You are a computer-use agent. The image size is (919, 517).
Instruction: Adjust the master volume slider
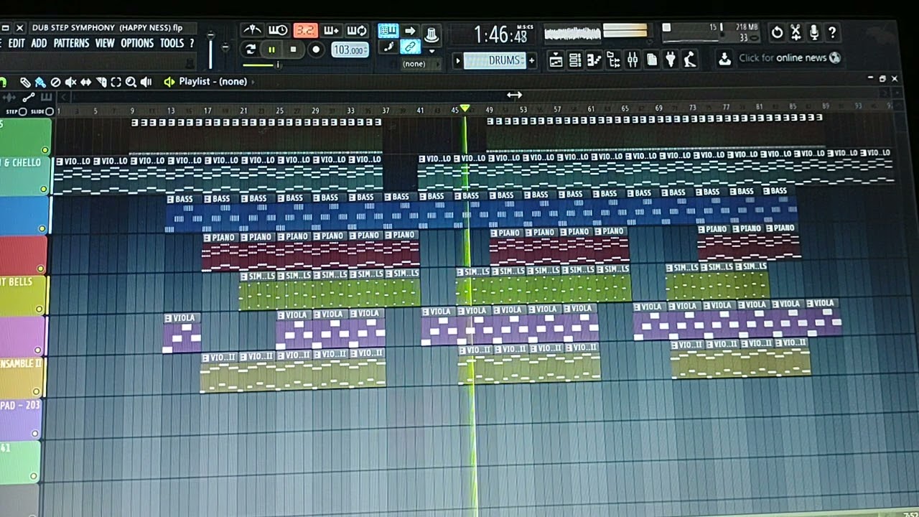point(210,49)
